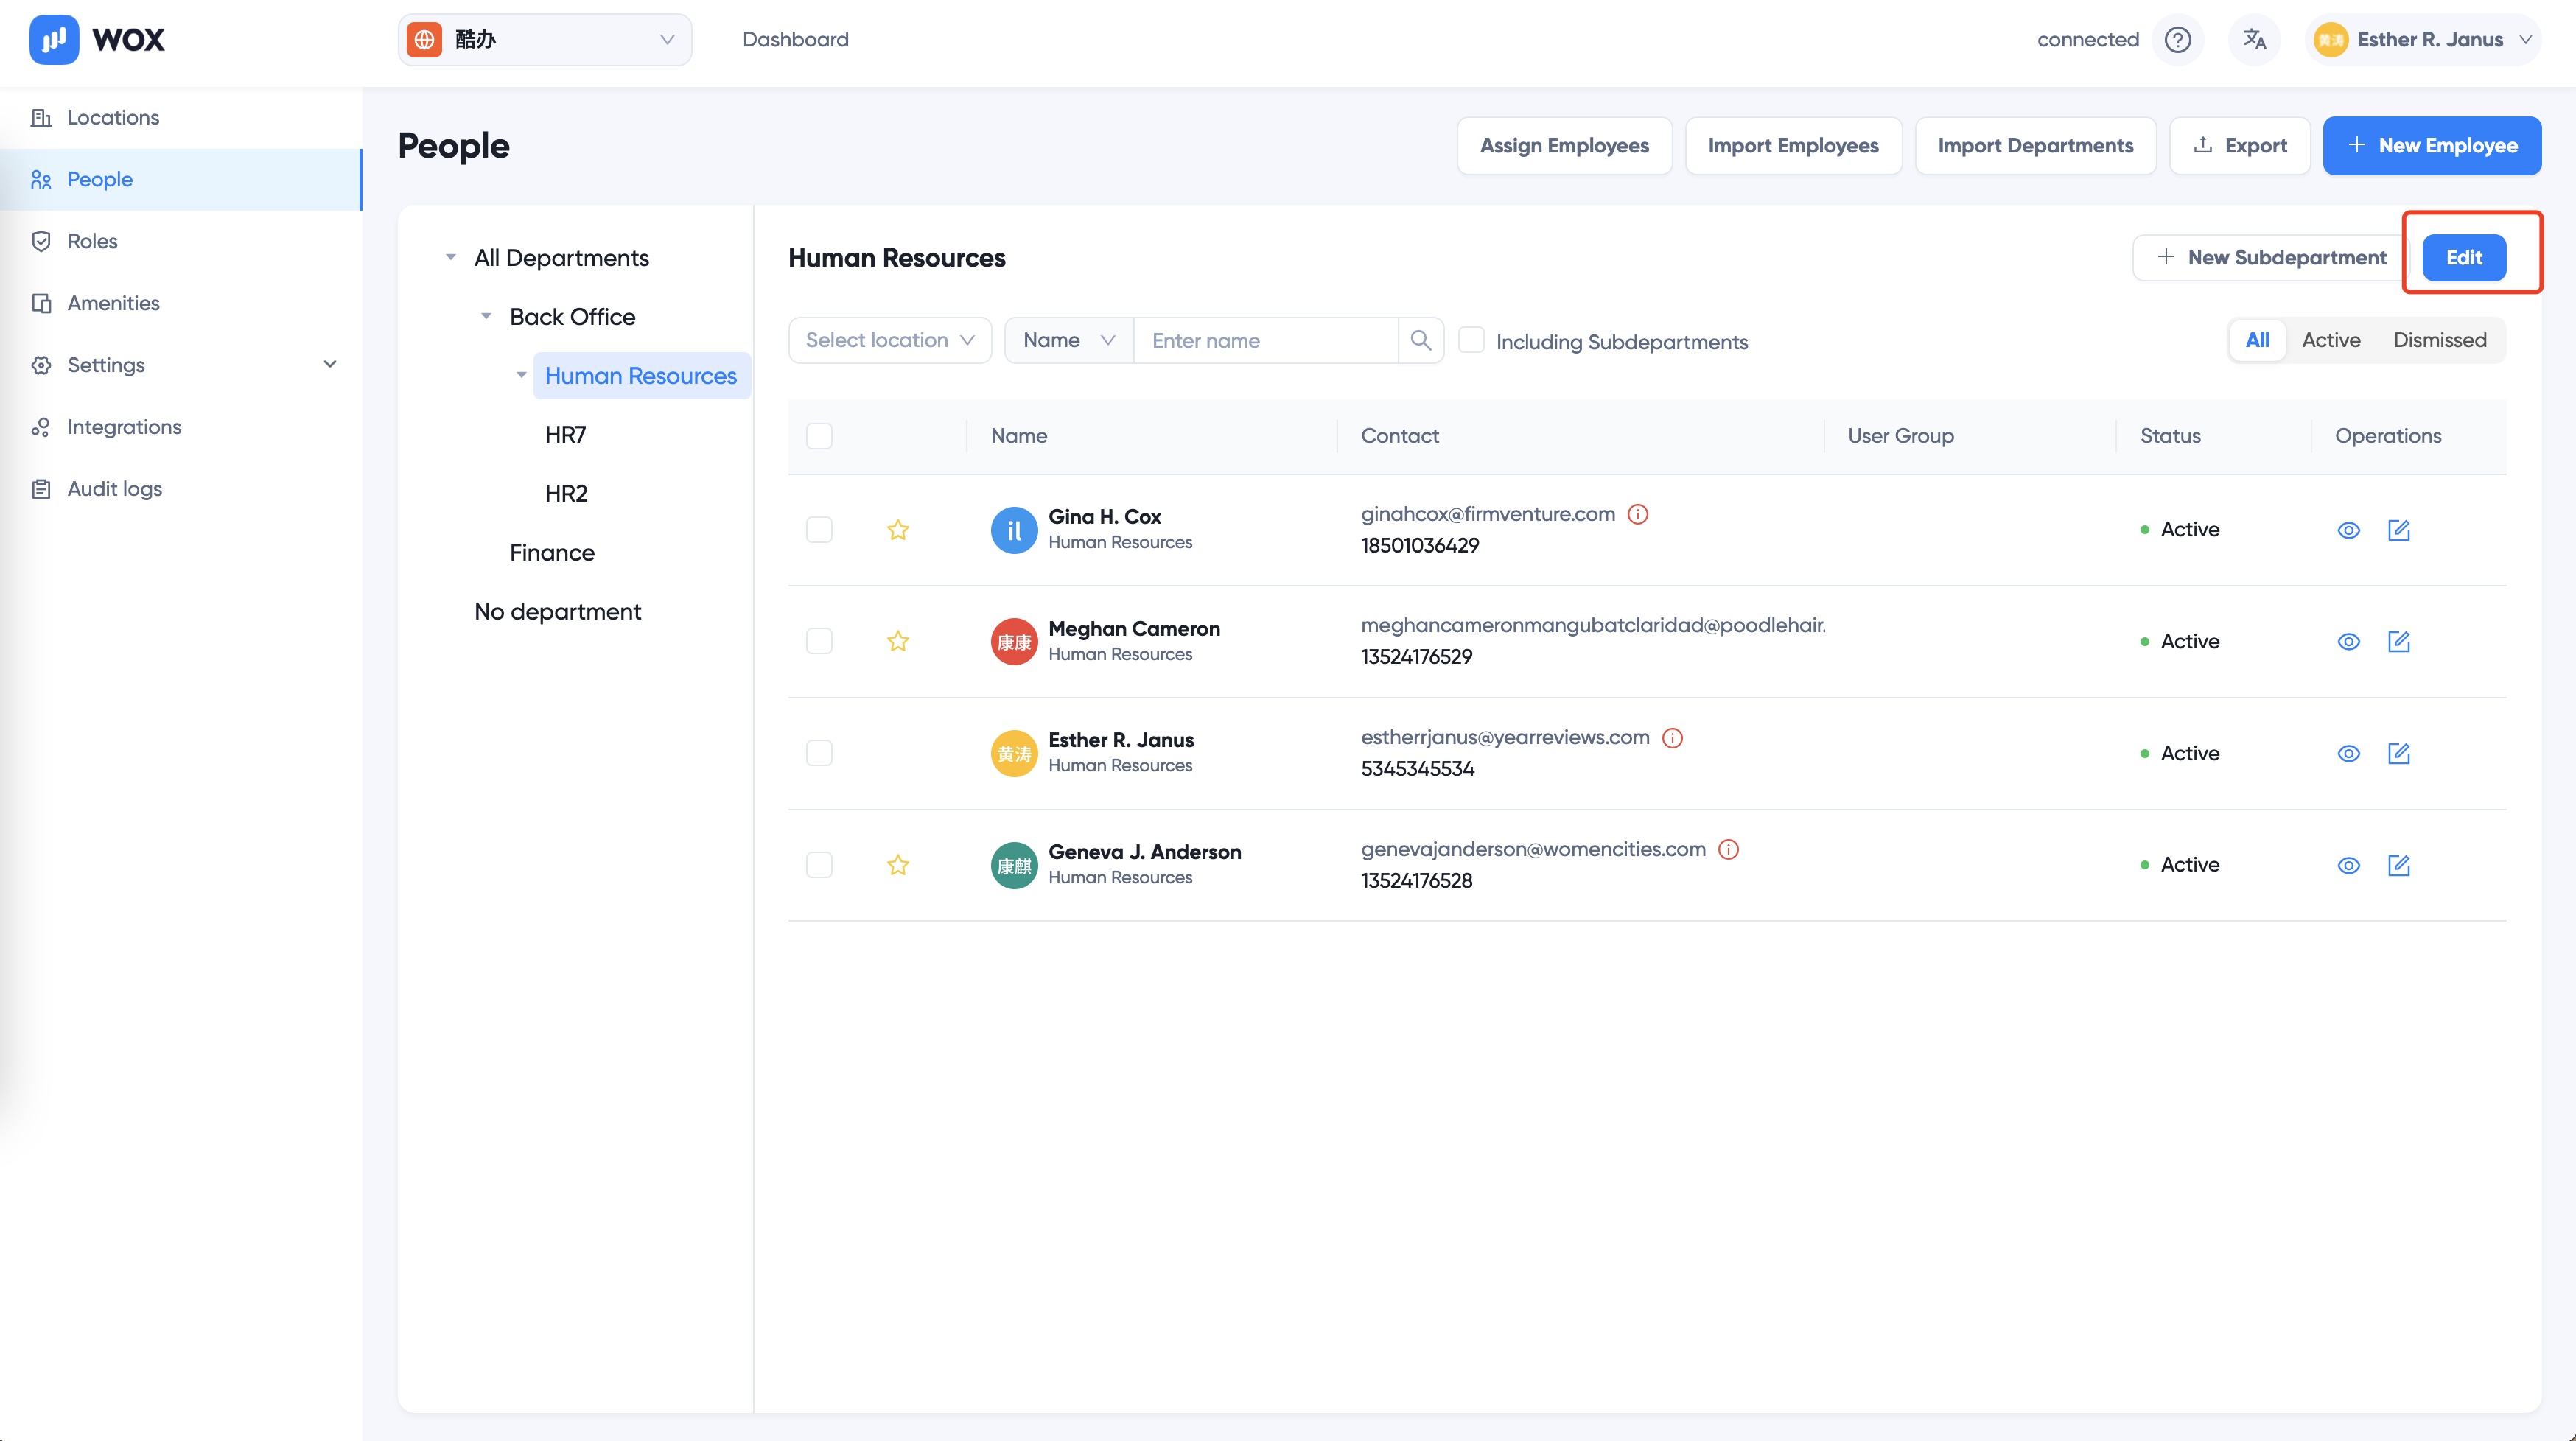Open Roles in the sidebar

click(181, 241)
